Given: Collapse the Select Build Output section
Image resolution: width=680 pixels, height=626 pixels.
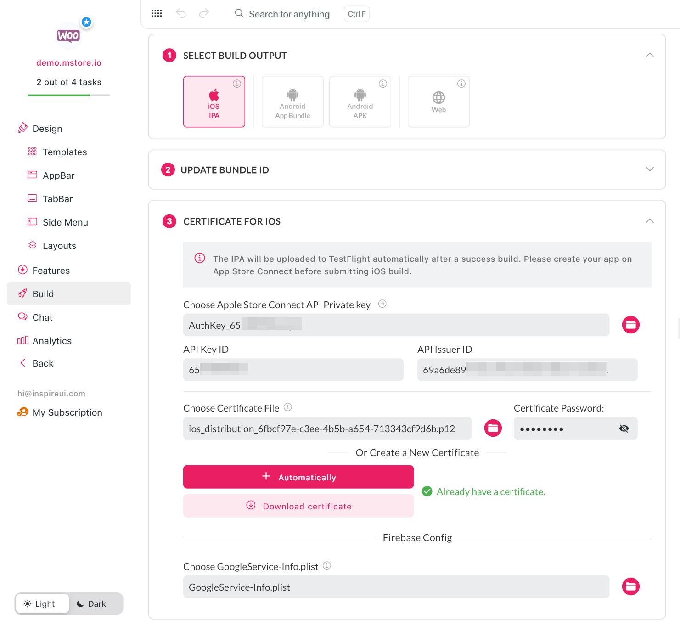Looking at the screenshot, I should (x=650, y=55).
